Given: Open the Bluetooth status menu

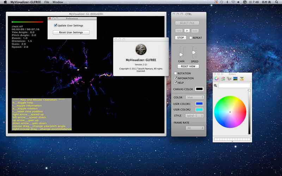Looking at the screenshot, I should tap(227, 2).
